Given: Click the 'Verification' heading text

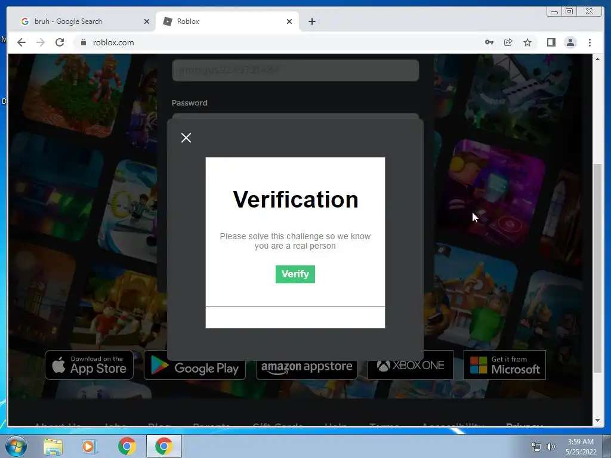Looking at the screenshot, I should pyautogui.click(x=295, y=199).
